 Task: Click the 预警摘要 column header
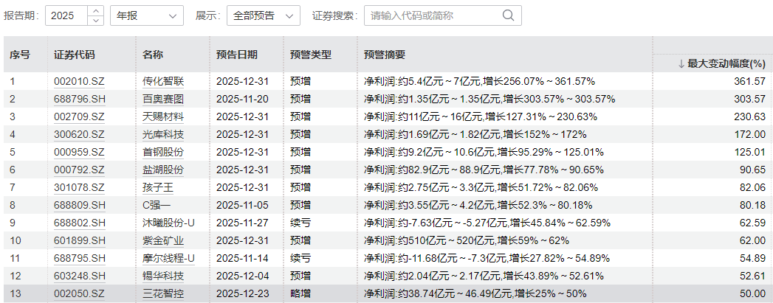click(x=385, y=55)
